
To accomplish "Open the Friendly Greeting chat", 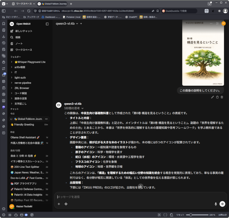I will coord(24,125).
